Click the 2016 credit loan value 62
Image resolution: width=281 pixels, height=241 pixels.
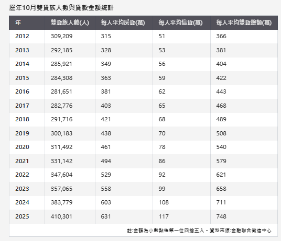(x=162, y=91)
